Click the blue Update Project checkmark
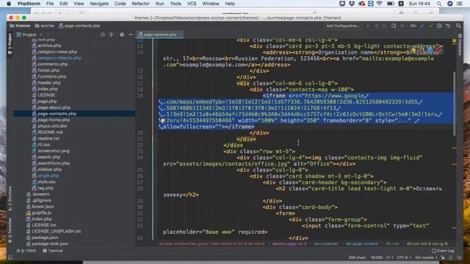The height and width of the screenshot is (264, 470). pyautogui.click(x=422, y=26)
